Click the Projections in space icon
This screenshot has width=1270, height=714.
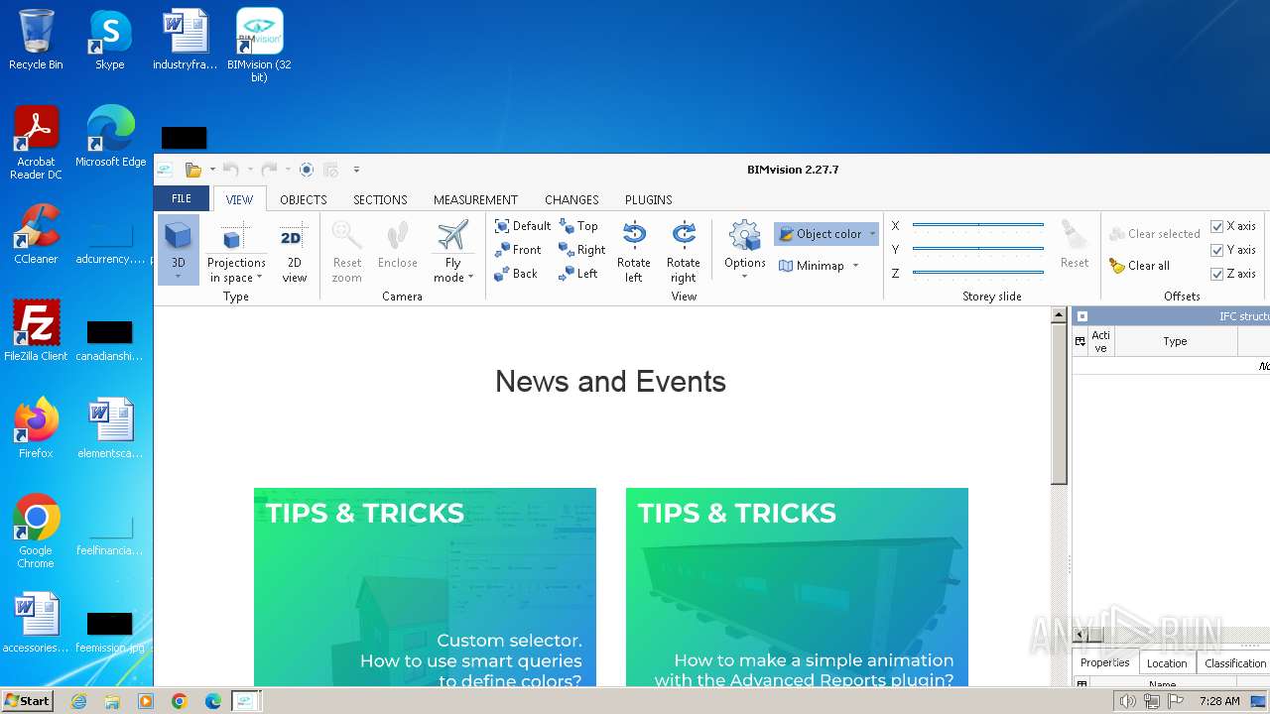click(x=235, y=237)
